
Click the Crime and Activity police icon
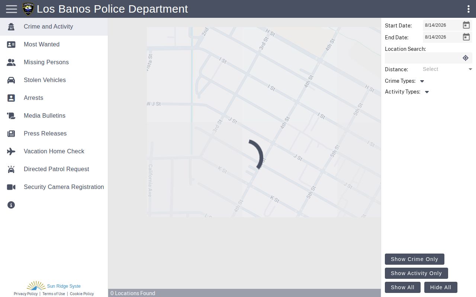pos(11,27)
